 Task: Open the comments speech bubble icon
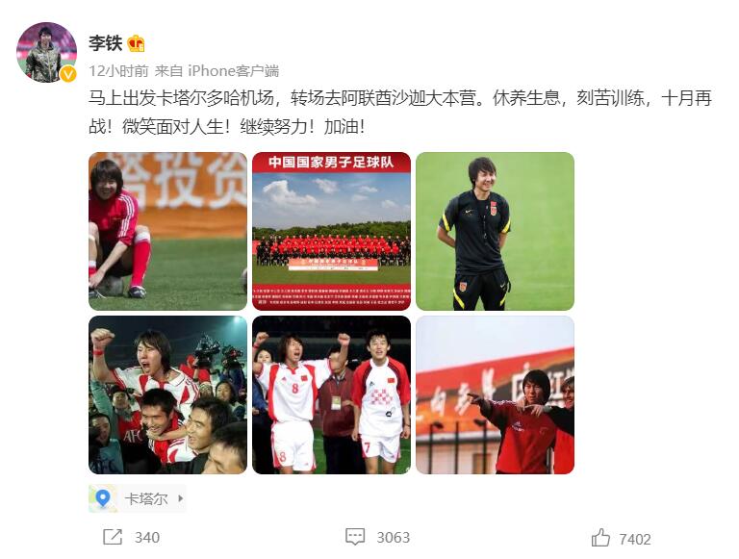(x=355, y=536)
